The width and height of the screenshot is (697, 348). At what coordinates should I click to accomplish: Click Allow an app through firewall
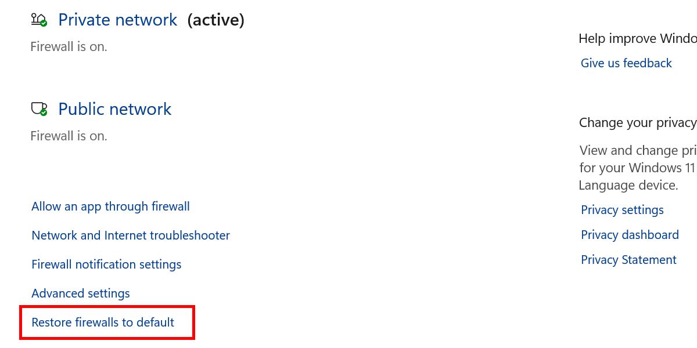coord(110,206)
